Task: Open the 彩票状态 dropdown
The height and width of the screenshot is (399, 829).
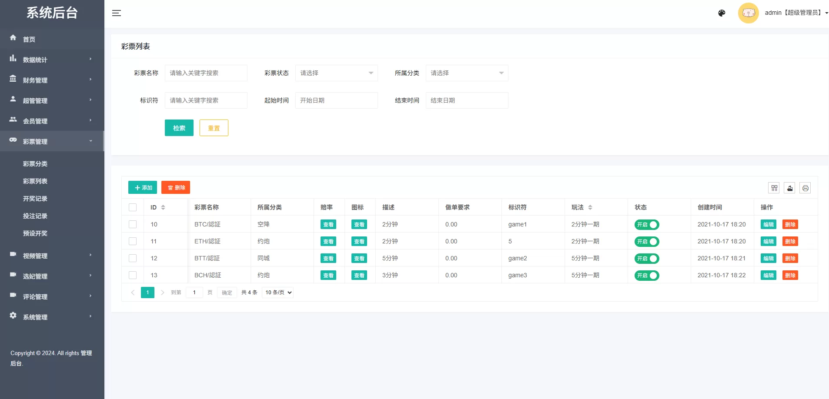Action: (x=336, y=73)
